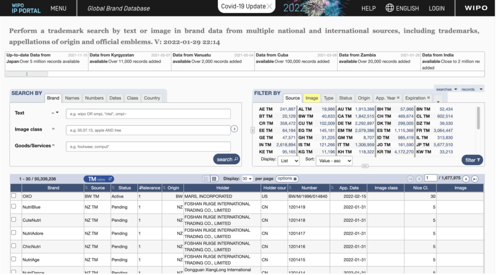This screenshot has width=497, height=275.
Task: Select the Origin filter tab
Action: [x=364, y=98]
